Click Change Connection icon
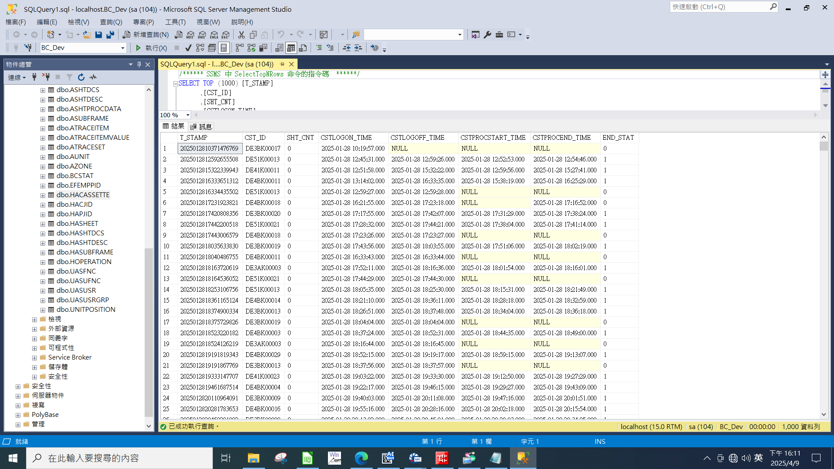The width and height of the screenshot is (834, 469). click(x=28, y=48)
